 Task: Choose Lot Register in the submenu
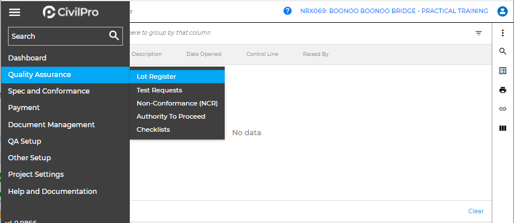point(177,76)
